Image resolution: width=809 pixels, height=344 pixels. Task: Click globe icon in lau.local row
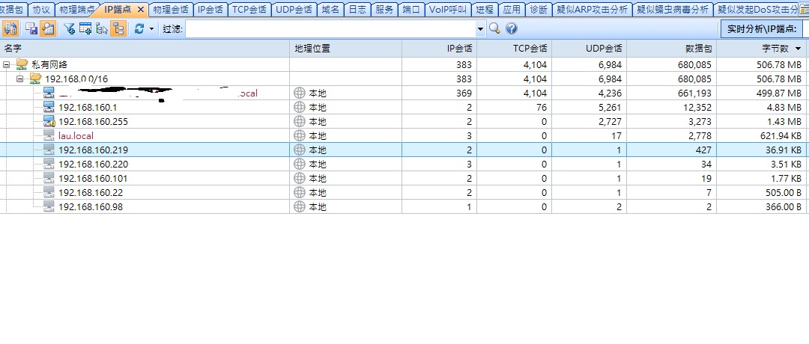coord(300,135)
